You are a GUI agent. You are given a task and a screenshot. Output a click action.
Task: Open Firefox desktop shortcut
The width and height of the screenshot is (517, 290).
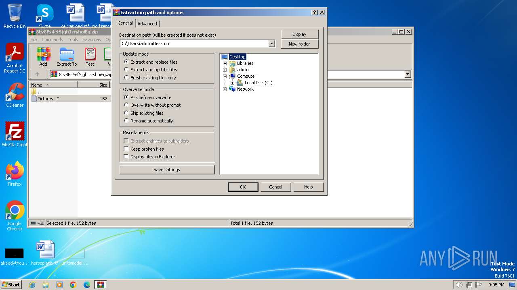click(15, 174)
